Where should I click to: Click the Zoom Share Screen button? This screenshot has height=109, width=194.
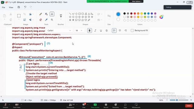click(x=95, y=106)
